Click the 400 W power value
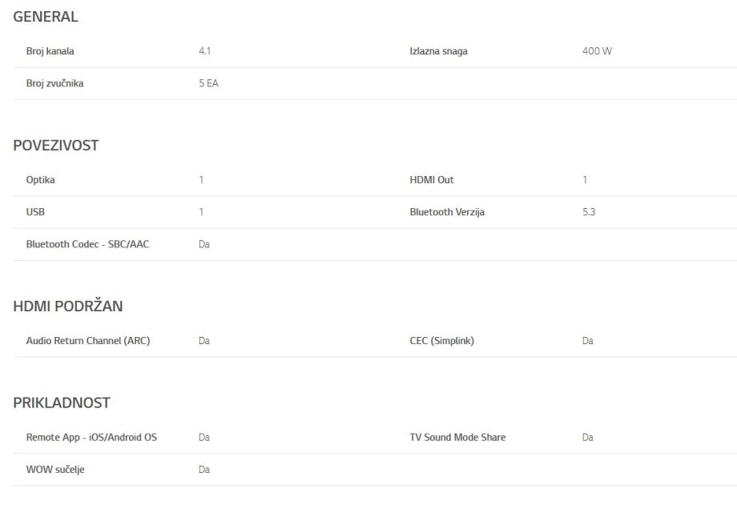Screen dimensions: 737x509 pos(598,52)
